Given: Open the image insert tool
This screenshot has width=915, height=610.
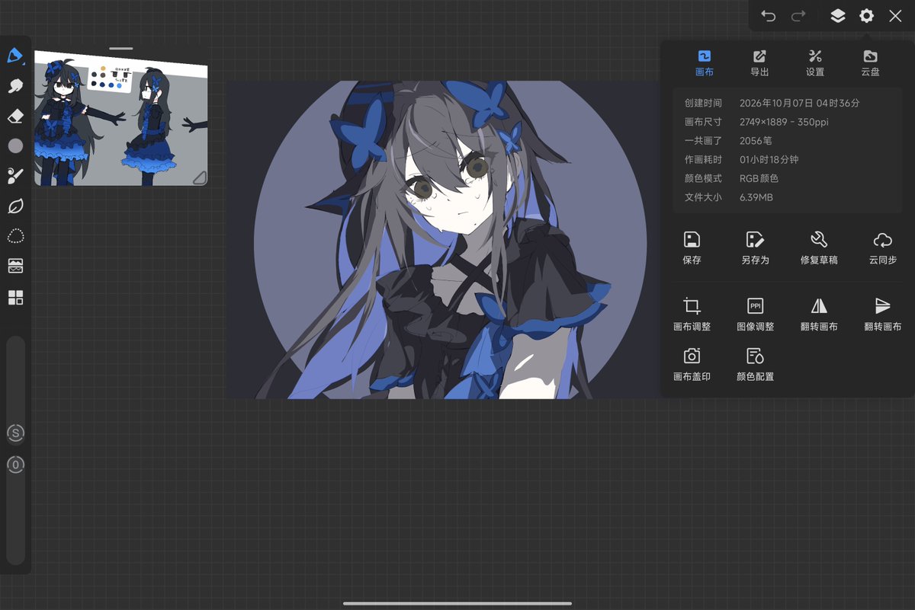Looking at the screenshot, I should click(15, 266).
